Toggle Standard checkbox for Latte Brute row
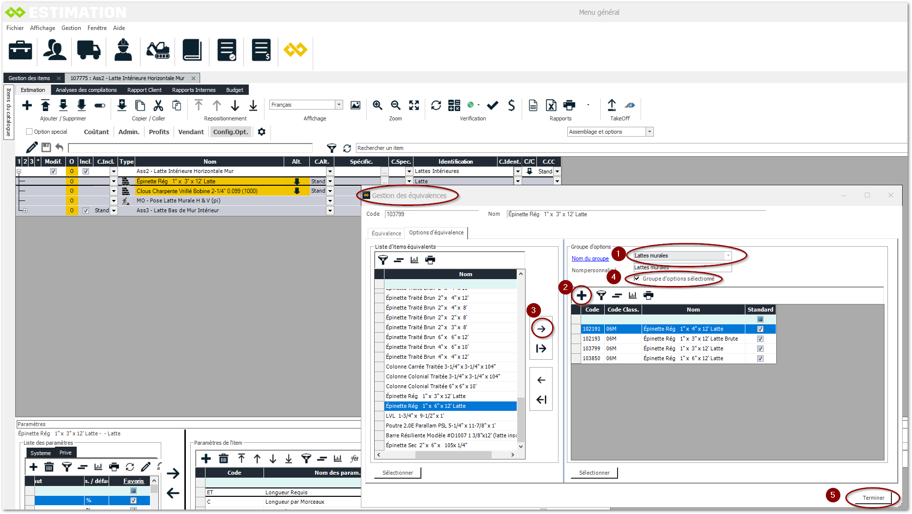The width and height of the screenshot is (912, 514). pyautogui.click(x=760, y=339)
